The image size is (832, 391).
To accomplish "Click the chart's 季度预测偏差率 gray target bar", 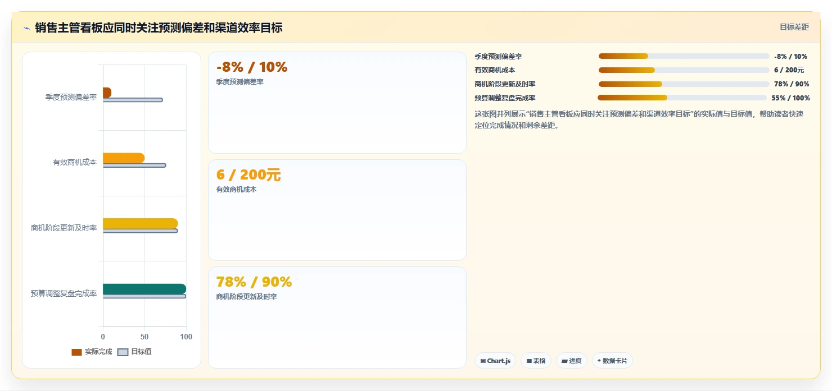I will click(133, 100).
